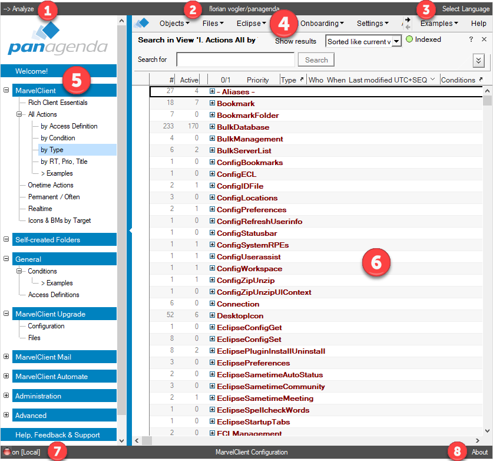Screen dimensions: 493x461
Task: Close the search bar with the X icon
Action: click(484, 39)
